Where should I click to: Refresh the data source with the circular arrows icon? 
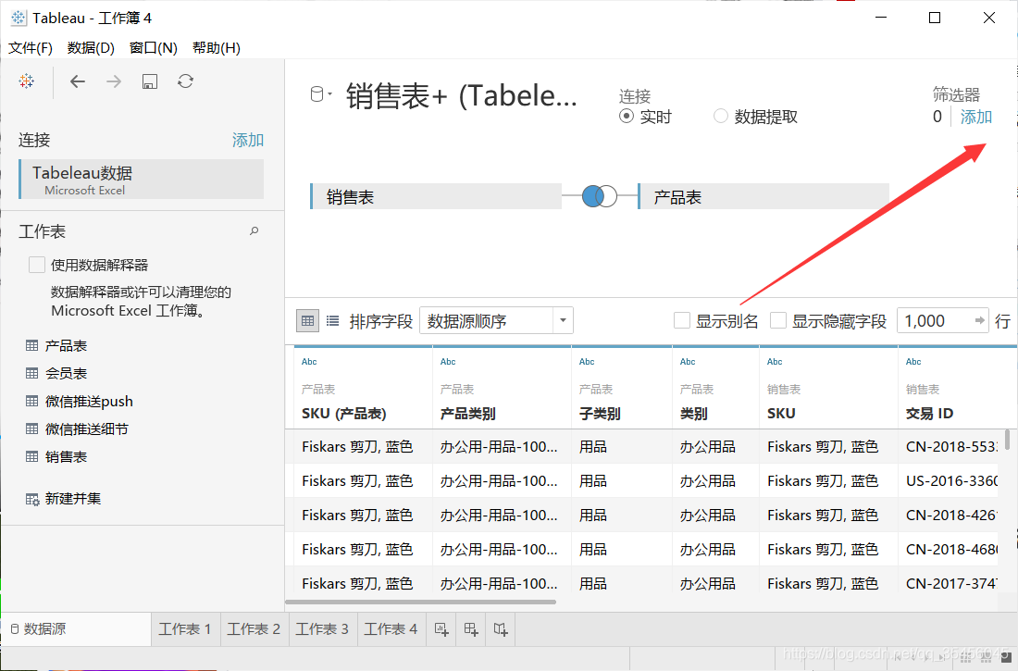(x=186, y=81)
